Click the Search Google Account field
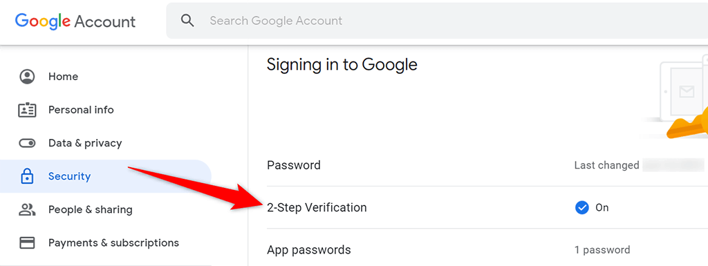The height and width of the screenshot is (266, 708). (x=437, y=21)
